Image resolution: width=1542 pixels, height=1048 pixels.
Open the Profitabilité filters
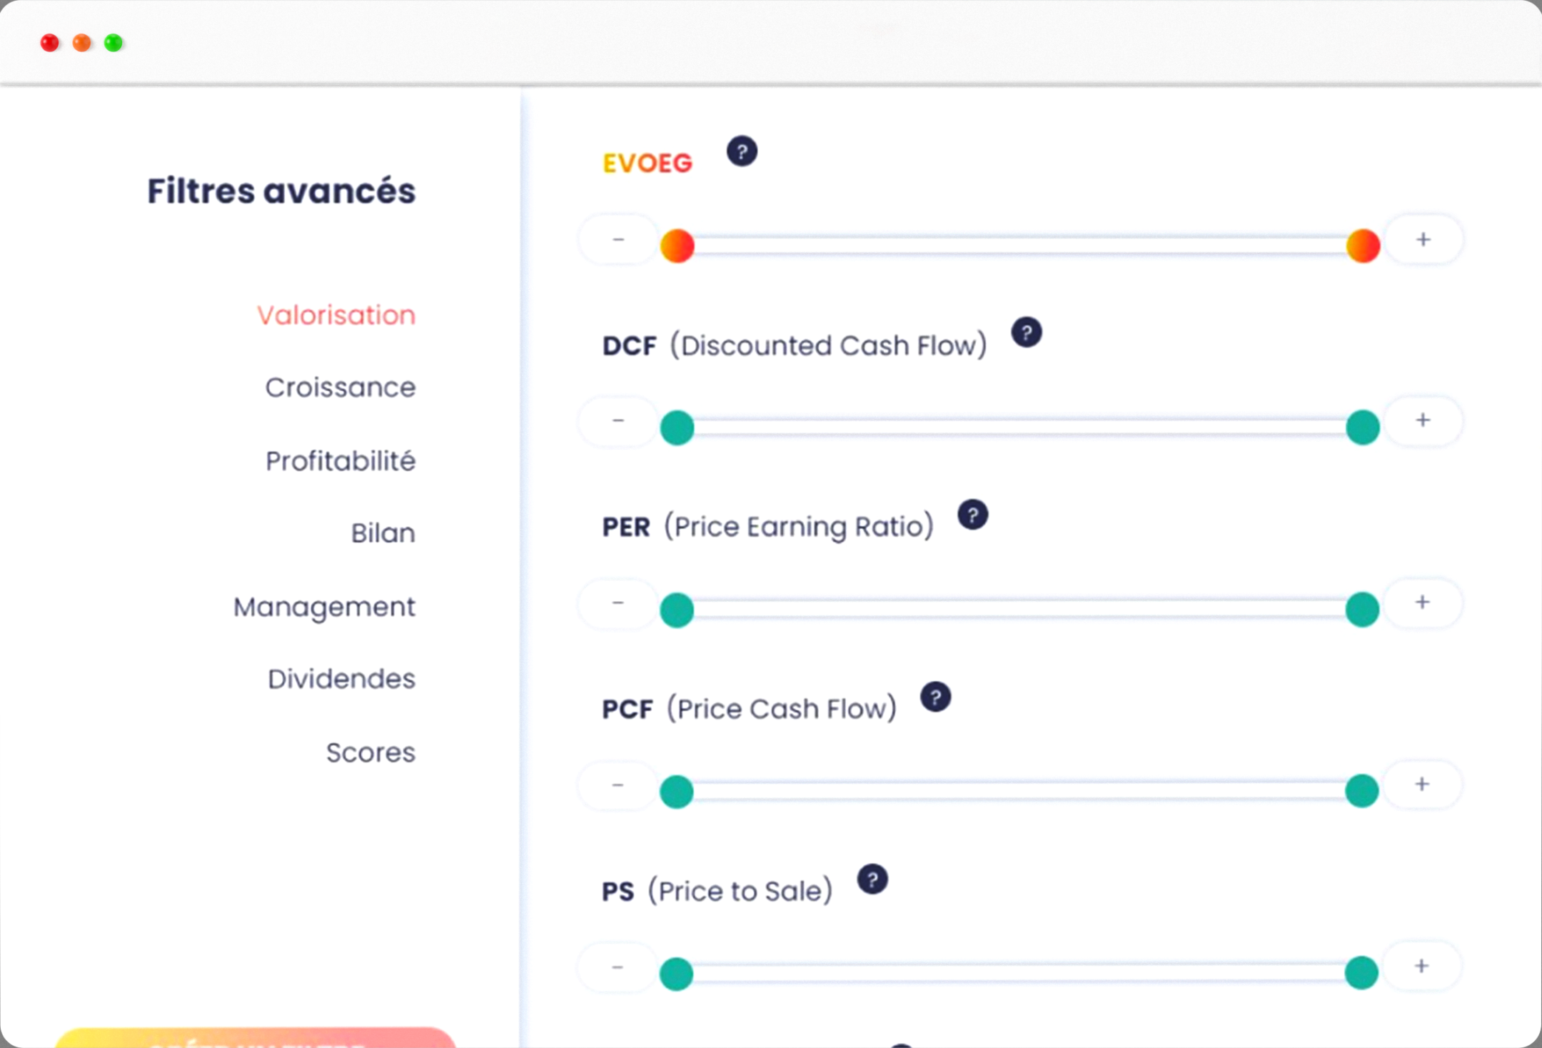340,461
